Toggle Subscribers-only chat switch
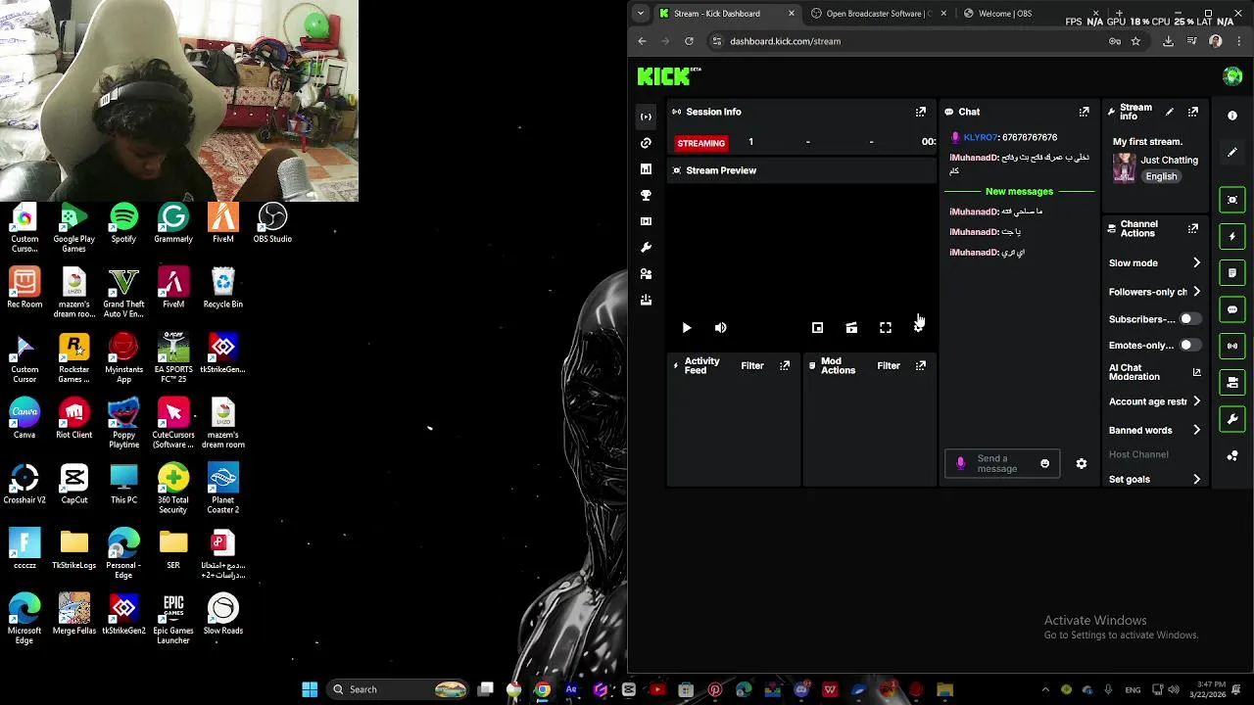 pos(1189,319)
